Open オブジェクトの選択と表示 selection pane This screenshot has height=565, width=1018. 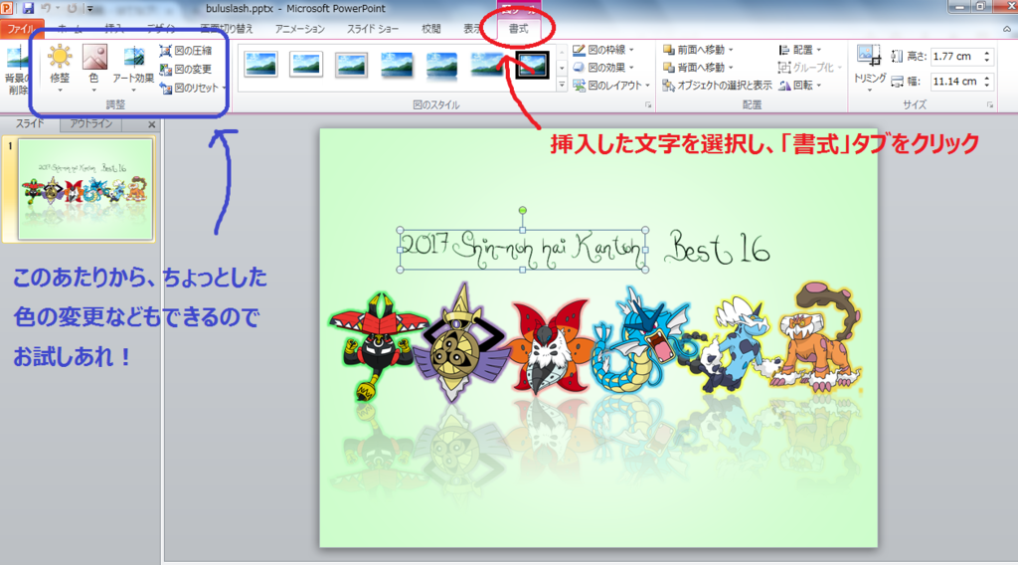pyautogui.click(x=717, y=86)
